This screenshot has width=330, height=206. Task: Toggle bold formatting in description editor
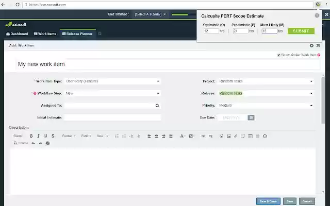click(31, 136)
